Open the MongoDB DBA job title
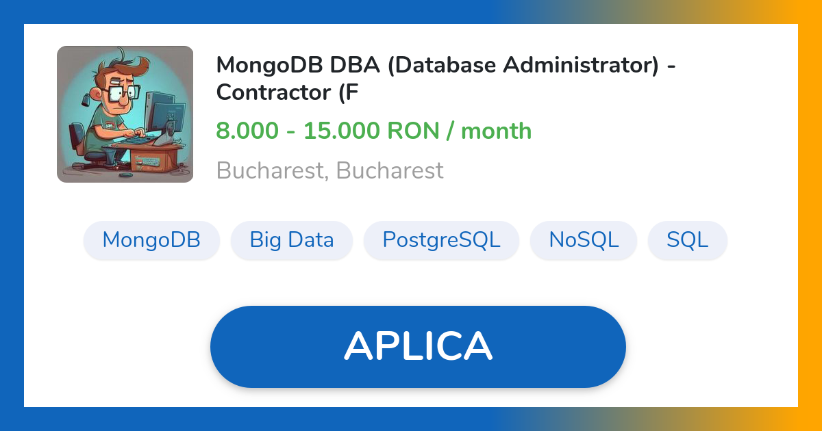This screenshot has width=822, height=431. tap(446, 66)
